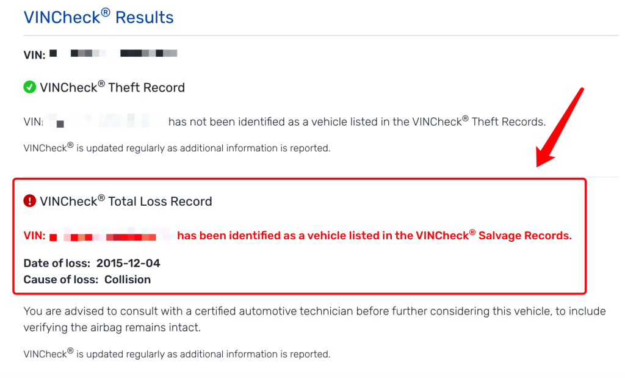The width and height of the screenshot is (625, 378).
Task: Click the blurred VIN in theft record sentence
Action: tap(105, 121)
